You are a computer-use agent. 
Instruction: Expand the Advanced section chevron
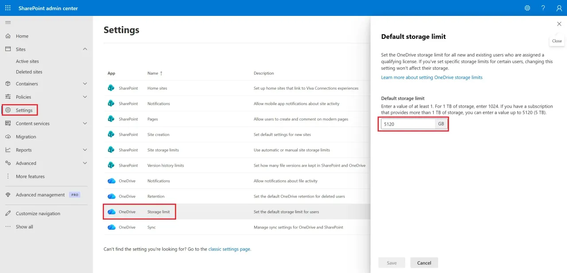(x=85, y=163)
